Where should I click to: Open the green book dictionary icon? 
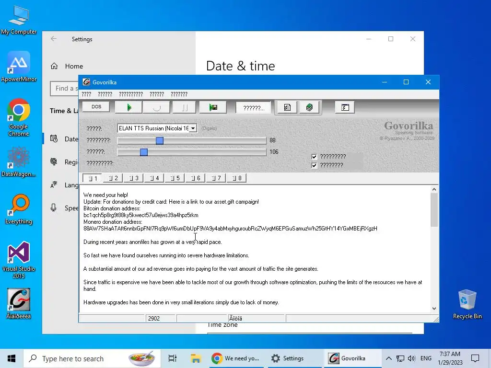309,108
